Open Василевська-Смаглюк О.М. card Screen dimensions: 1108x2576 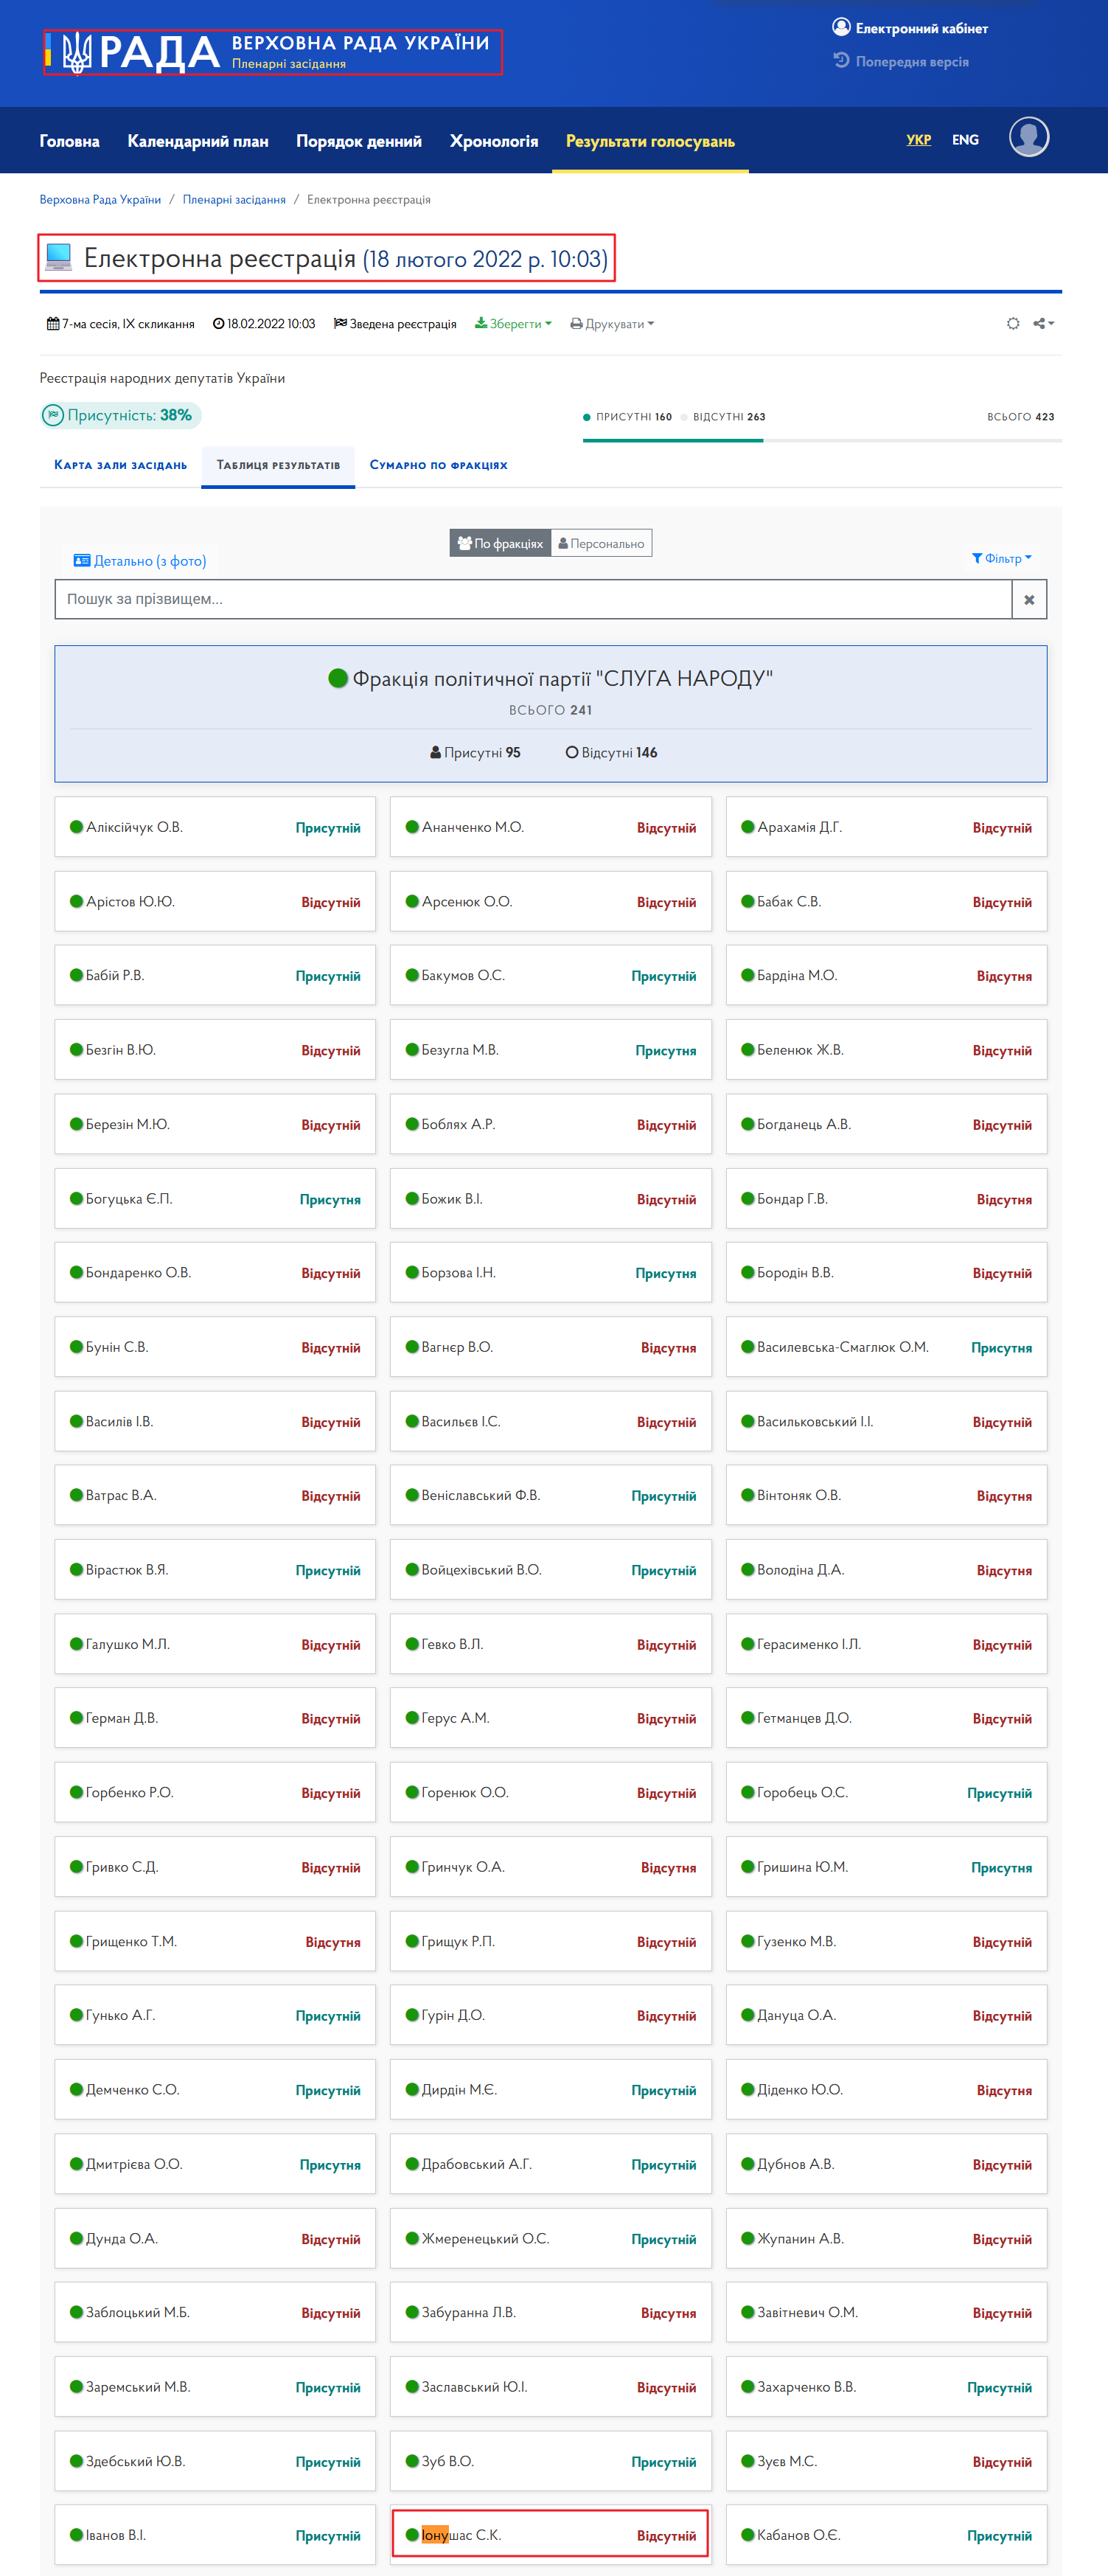(x=887, y=1347)
